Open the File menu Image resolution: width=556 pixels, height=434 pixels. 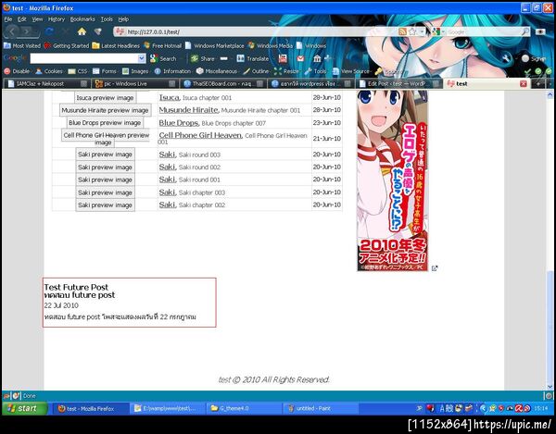8,19
